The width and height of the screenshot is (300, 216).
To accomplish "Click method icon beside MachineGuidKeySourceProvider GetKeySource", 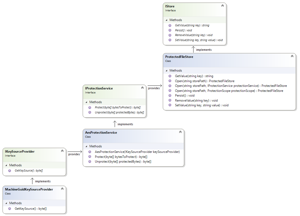I will [x=9, y=209].
